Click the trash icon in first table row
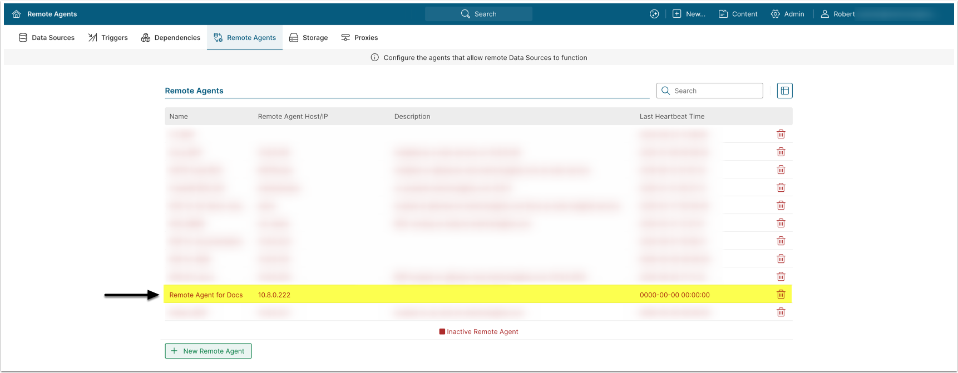The image size is (958, 373). coord(781,134)
